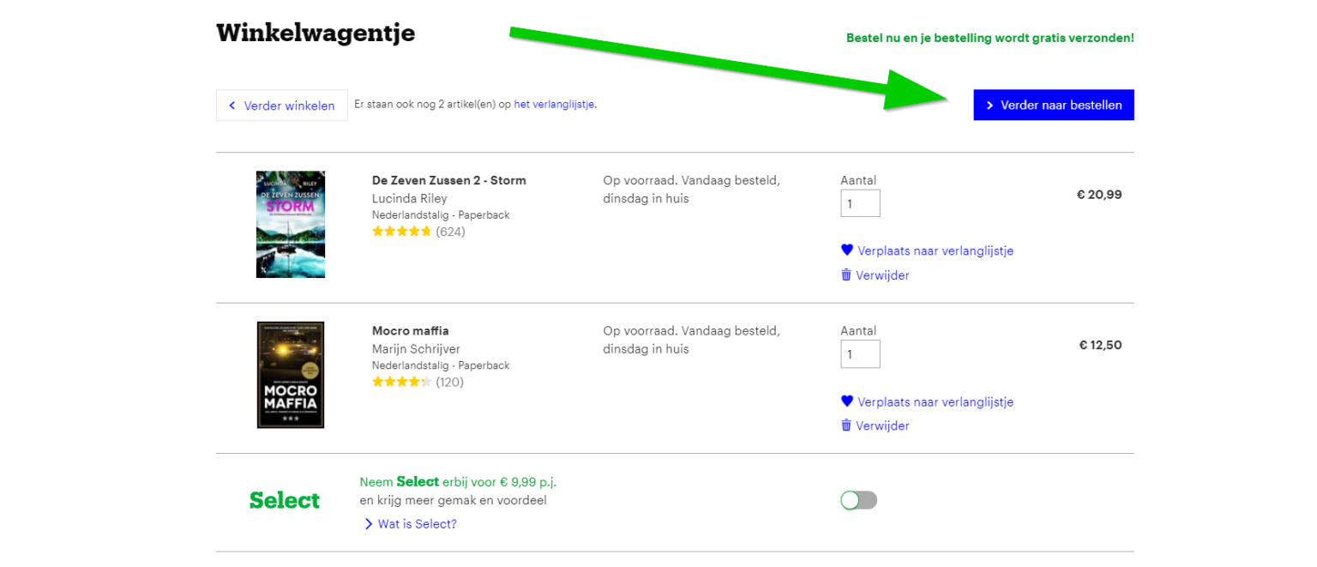Image resolution: width=1317 pixels, height=567 pixels.
Task: Select the Aantal quantity field for Mocro maffia
Action: point(860,353)
